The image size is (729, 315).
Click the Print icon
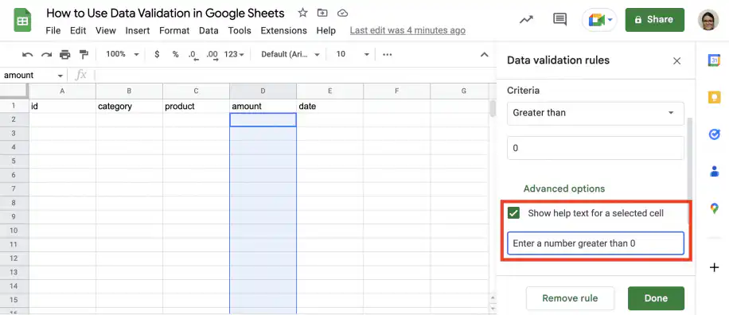pyautogui.click(x=65, y=54)
